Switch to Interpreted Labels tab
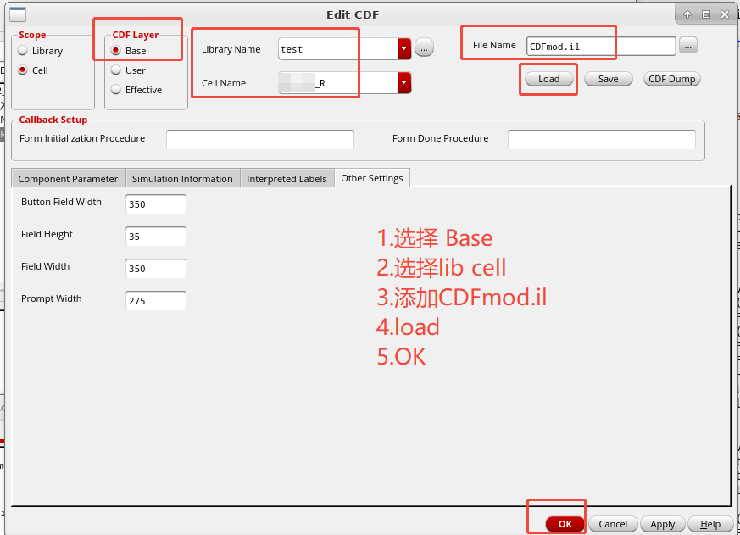The height and width of the screenshot is (535, 740). [x=287, y=179]
